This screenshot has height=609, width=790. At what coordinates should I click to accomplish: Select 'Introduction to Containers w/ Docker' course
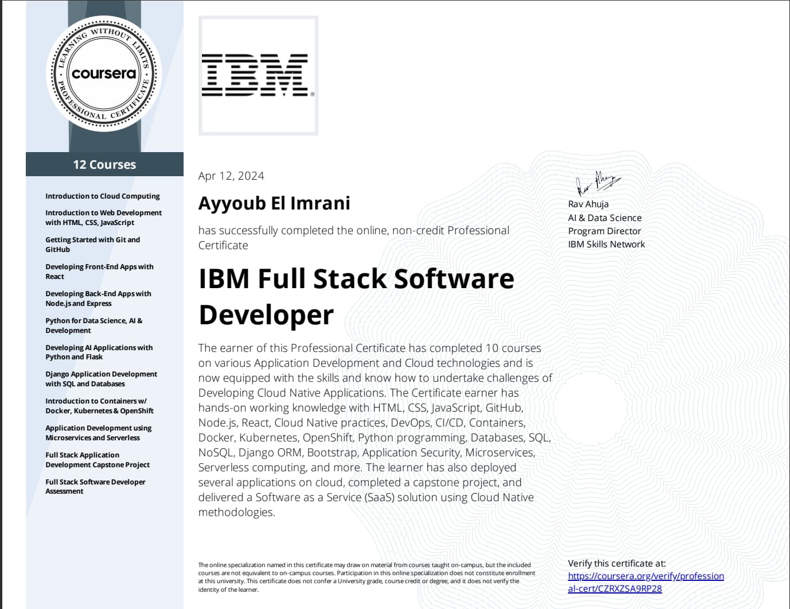99,406
